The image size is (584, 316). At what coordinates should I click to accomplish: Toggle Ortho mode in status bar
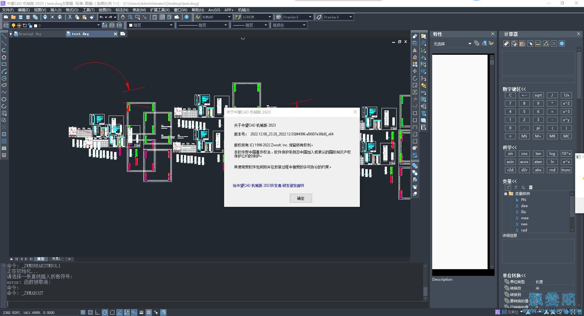tap(98, 312)
